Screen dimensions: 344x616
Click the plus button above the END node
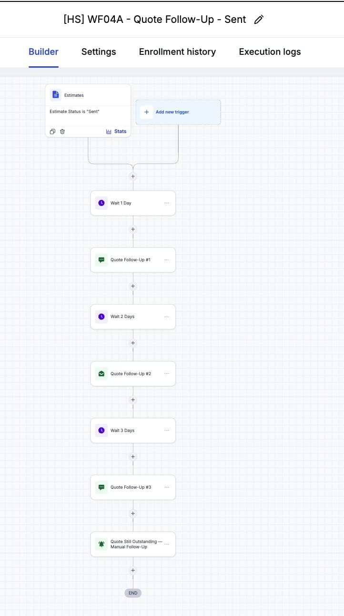point(133,570)
